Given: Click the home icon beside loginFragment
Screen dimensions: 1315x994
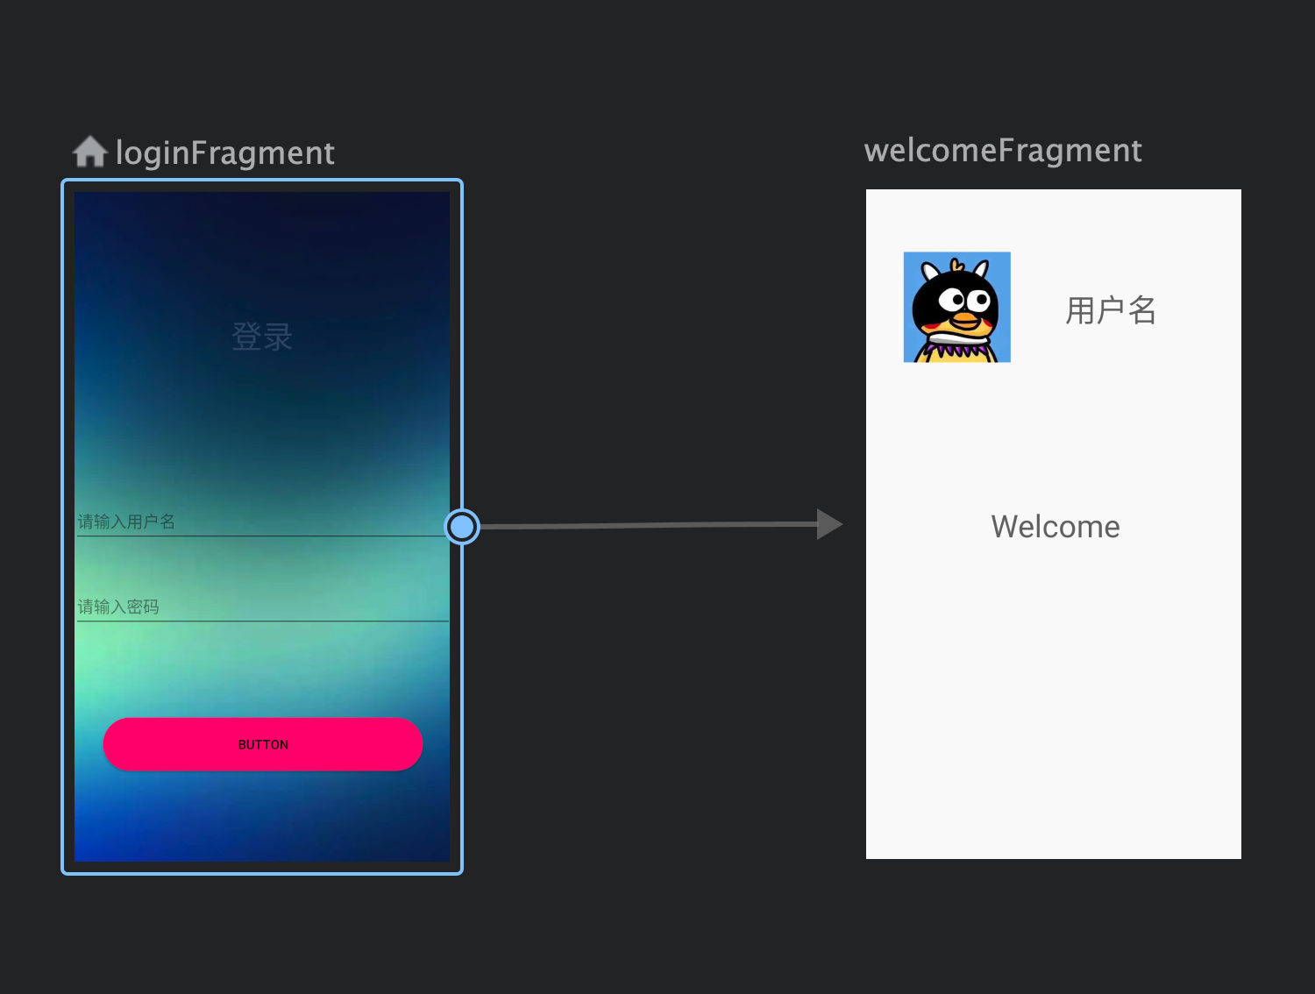Looking at the screenshot, I should (89, 152).
